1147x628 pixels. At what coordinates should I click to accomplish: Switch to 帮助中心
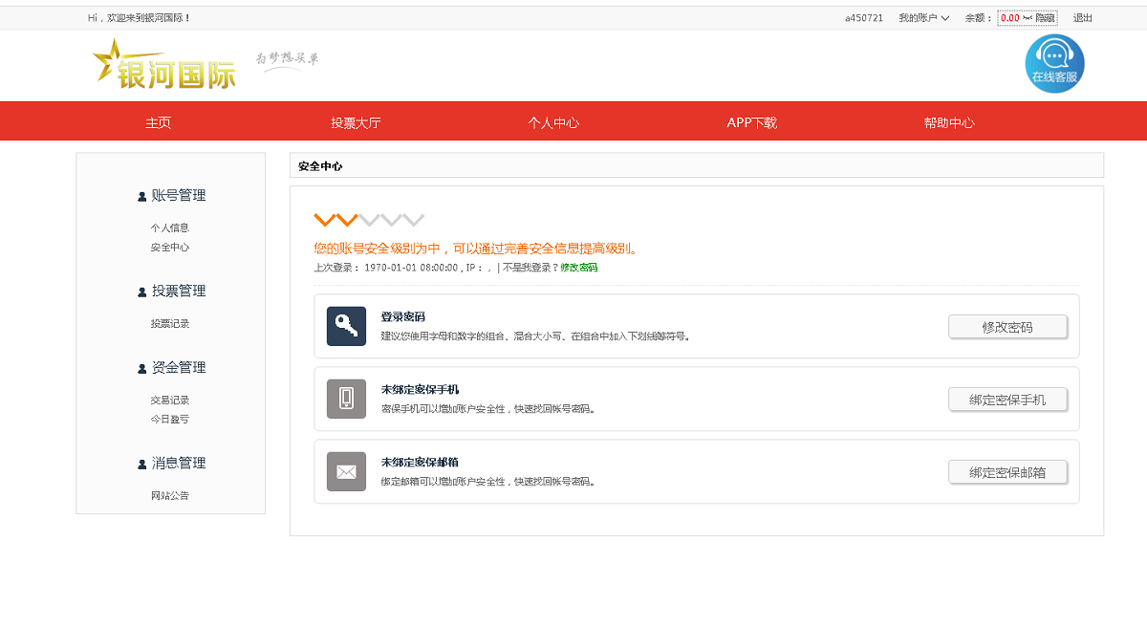(x=949, y=121)
